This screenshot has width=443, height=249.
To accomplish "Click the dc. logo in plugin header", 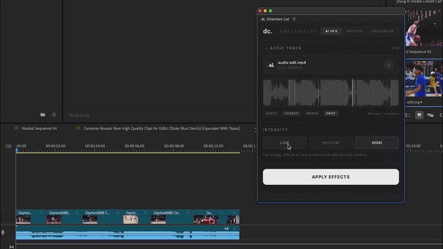I will (267, 32).
